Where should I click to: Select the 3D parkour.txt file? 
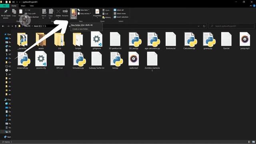click(x=115, y=41)
